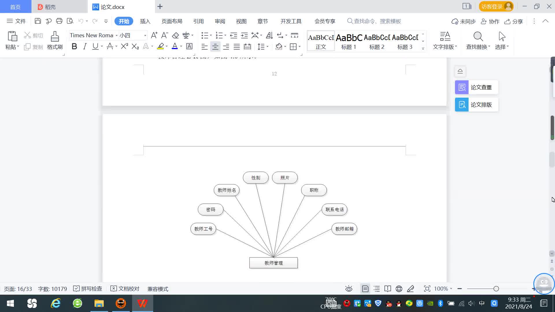Viewport: 555px width, 312px height.
Task: Click the Italic icon
Action: click(x=85, y=47)
